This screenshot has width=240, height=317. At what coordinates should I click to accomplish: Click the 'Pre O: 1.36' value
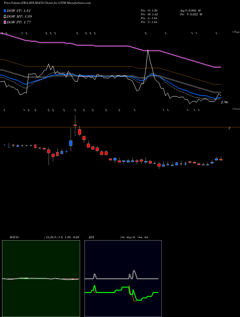coord(149,11)
